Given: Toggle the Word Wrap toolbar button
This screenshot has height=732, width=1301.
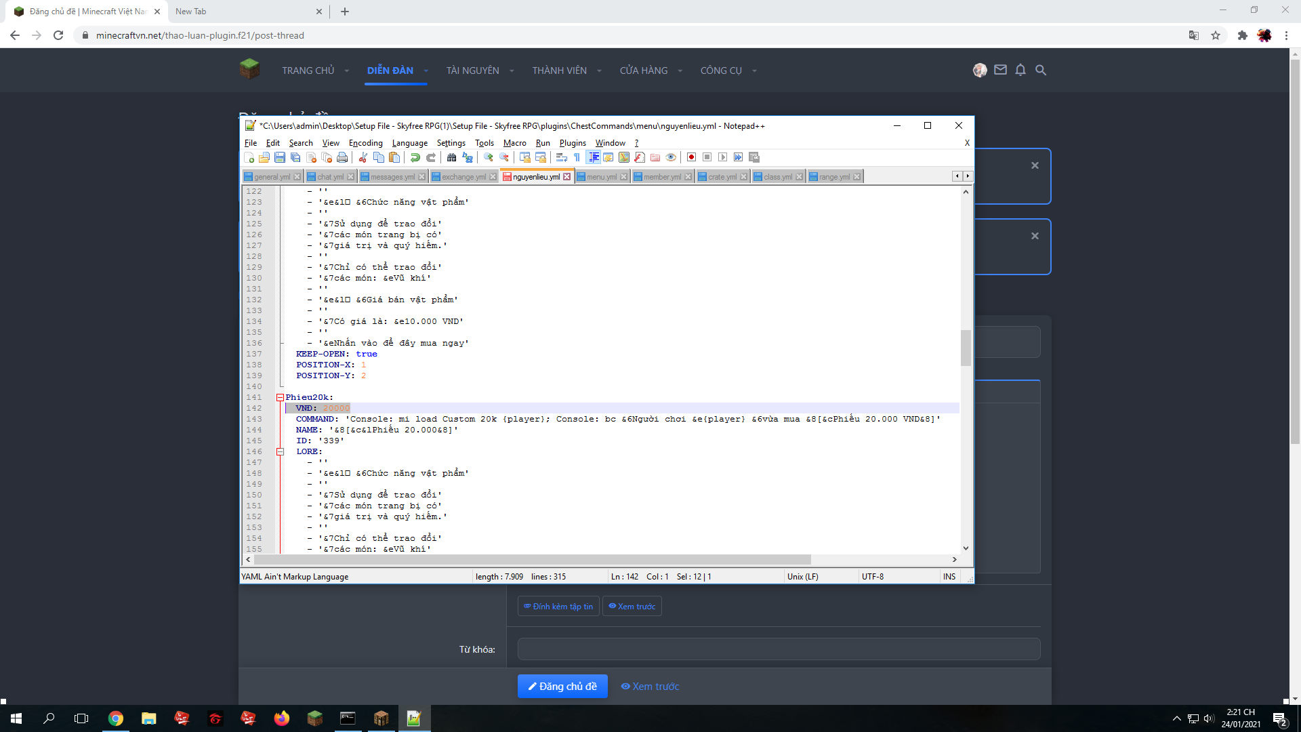Looking at the screenshot, I should coord(562,157).
